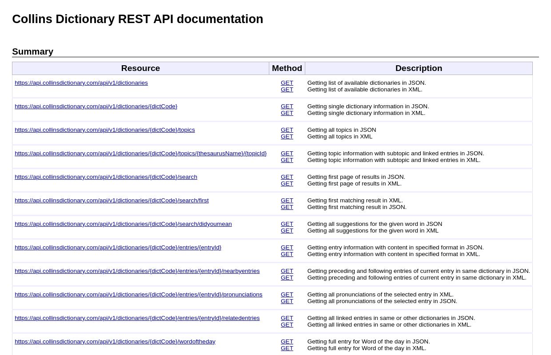Click GET for dictionaries list in JSON
This screenshot has width=551, height=355.
tap(287, 83)
